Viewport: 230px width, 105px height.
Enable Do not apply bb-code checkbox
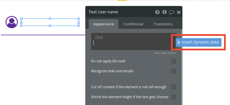[x=174, y=61]
